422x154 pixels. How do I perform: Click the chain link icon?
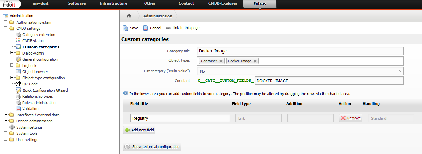coord(168,28)
